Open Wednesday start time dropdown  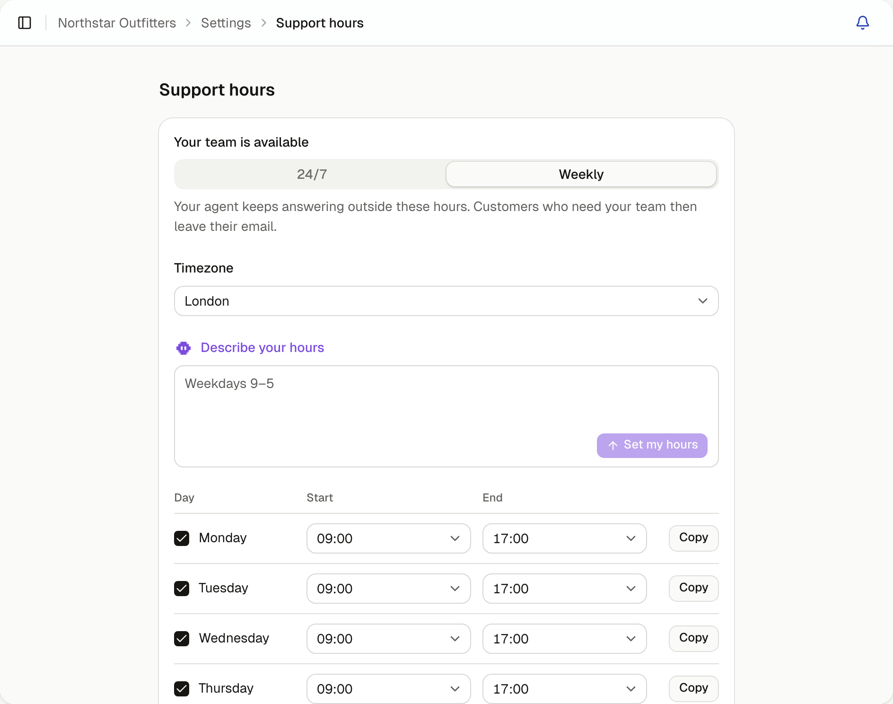(389, 639)
